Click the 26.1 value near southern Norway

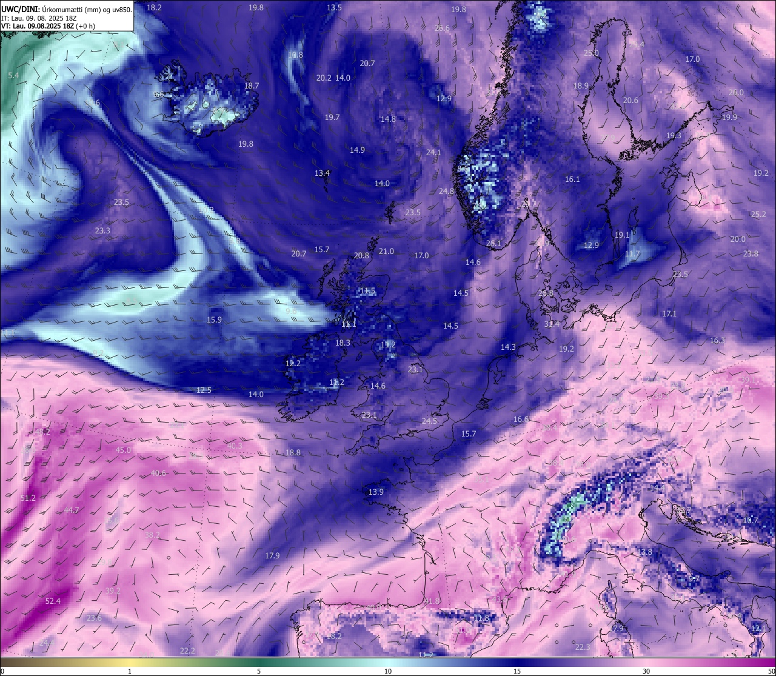tap(493, 243)
